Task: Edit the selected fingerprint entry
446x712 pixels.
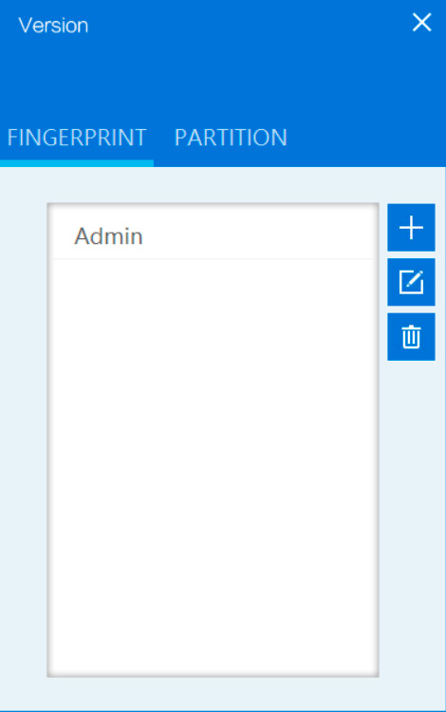Action: point(411,282)
